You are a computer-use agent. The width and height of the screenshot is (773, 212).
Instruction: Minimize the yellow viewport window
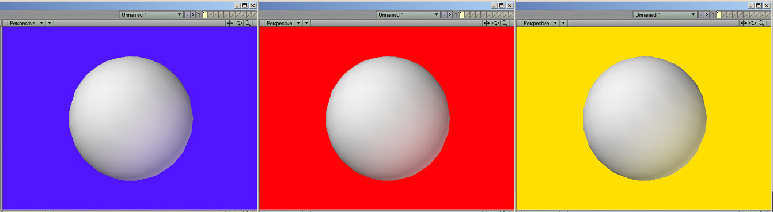(x=751, y=6)
